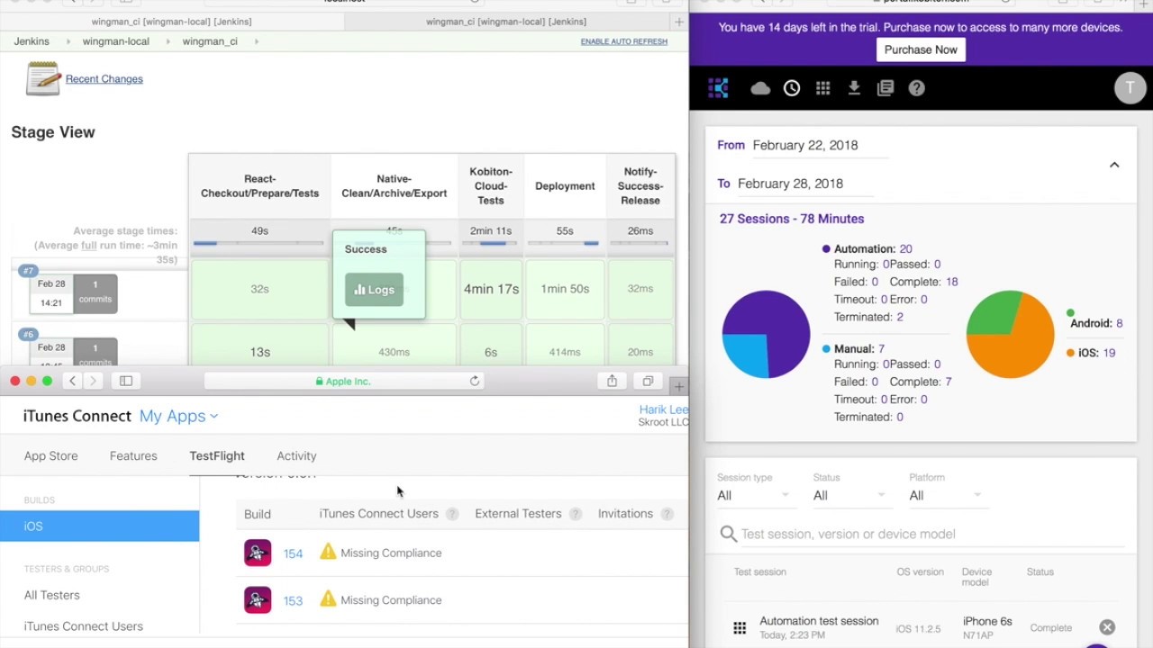The height and width of the screenshot is (648, 1153).
Task: Click the warning icon on build 153
Action: coord(328,598)
